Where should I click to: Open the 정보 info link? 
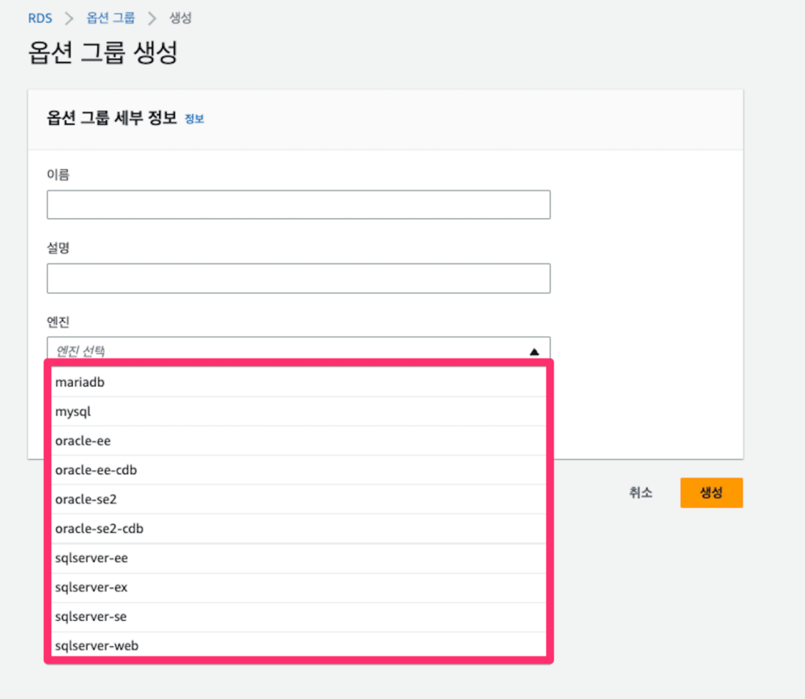click(x=194, y=119)
